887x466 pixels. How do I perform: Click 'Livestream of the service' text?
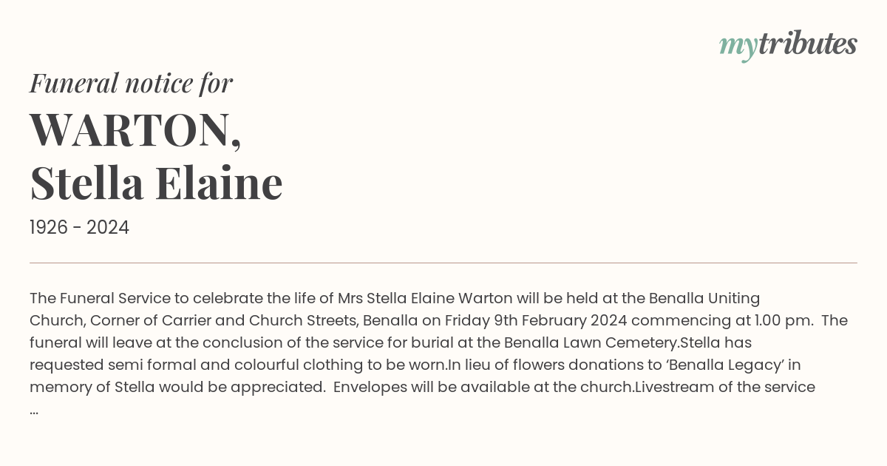(725, 387)
